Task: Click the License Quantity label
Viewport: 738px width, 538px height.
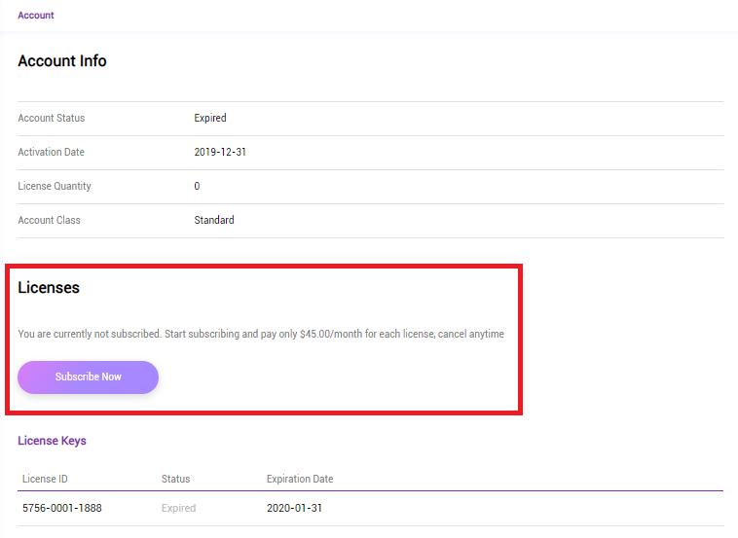Action: coord(55,187)
